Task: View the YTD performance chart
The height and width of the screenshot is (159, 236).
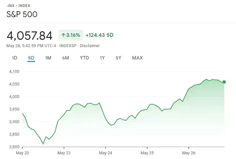Action: (84, 58)
